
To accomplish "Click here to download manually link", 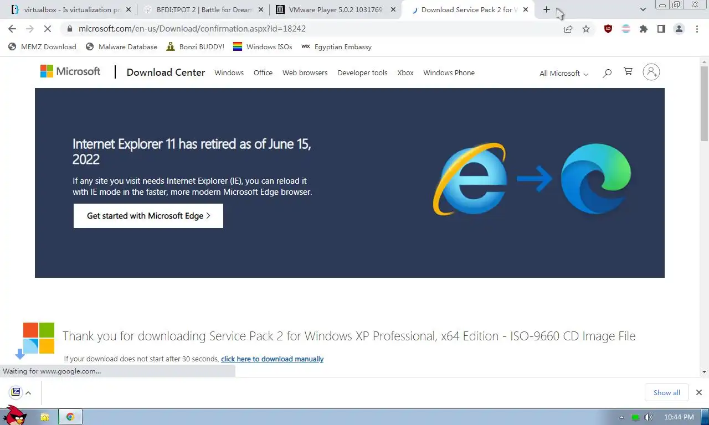I will 272,359.
